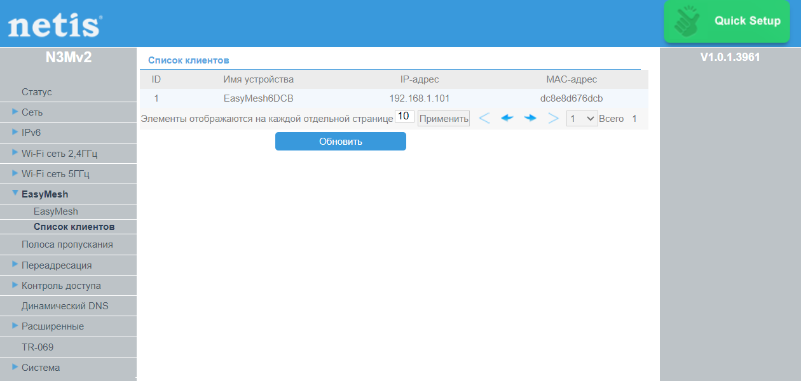Click the ID column header

156,79
